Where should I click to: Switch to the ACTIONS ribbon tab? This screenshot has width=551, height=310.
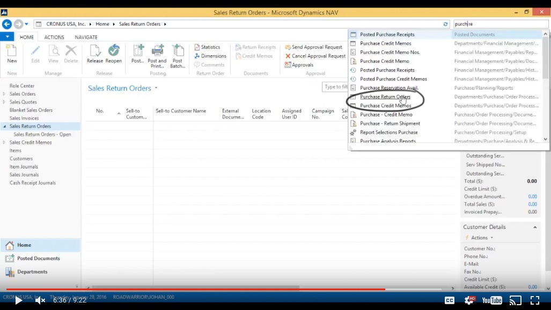point(54,37)
